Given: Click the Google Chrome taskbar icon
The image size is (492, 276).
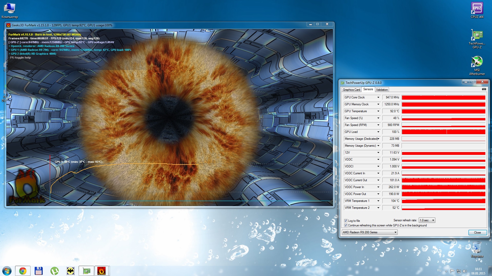Looking at the screenshot, I should point(23,271).
